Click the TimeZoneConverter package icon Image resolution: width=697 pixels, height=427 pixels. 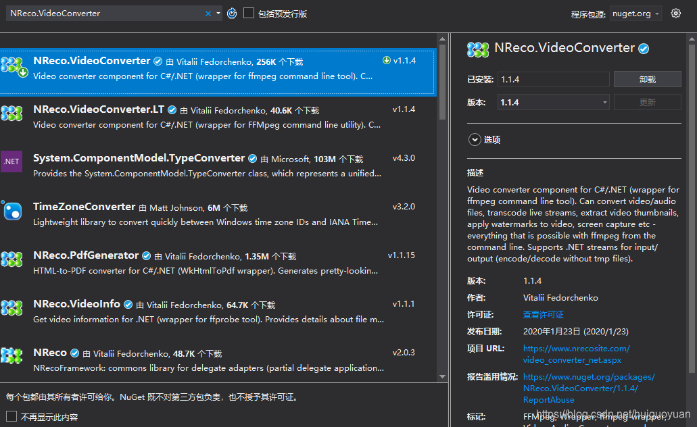(12, 211)
